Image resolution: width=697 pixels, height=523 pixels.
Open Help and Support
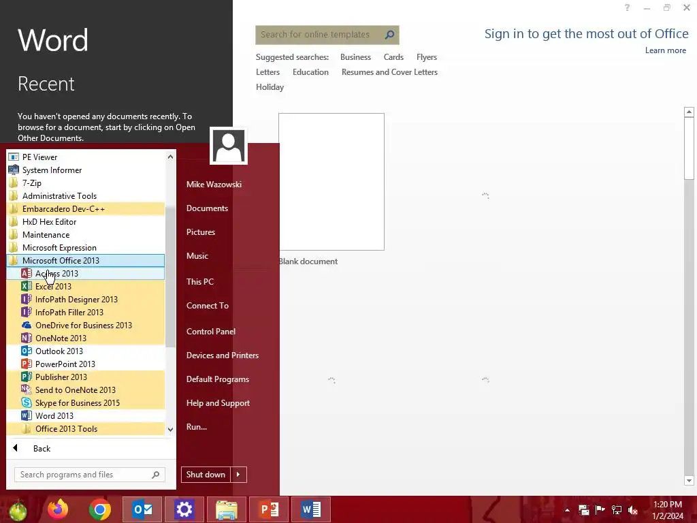218,403
